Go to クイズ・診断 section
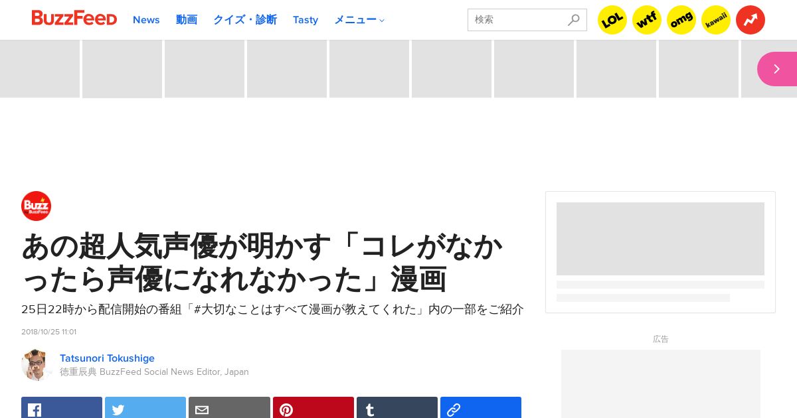Viewport: 797px width, 418px height. 245,20
